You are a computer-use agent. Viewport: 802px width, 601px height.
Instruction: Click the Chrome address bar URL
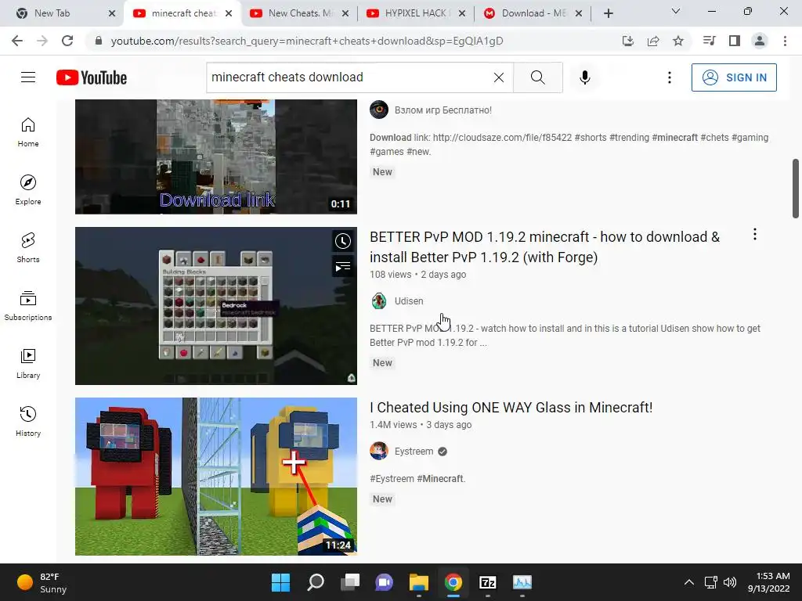click(307, 41)
